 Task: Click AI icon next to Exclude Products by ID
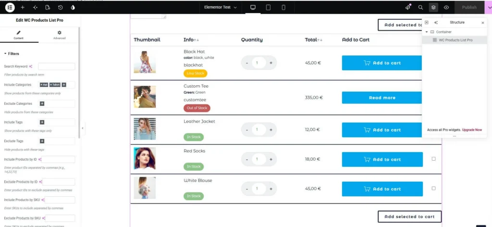(40, 181)
